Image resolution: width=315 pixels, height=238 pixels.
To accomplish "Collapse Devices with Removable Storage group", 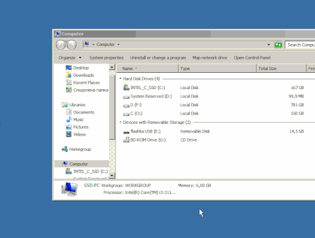I will point(120,122).
